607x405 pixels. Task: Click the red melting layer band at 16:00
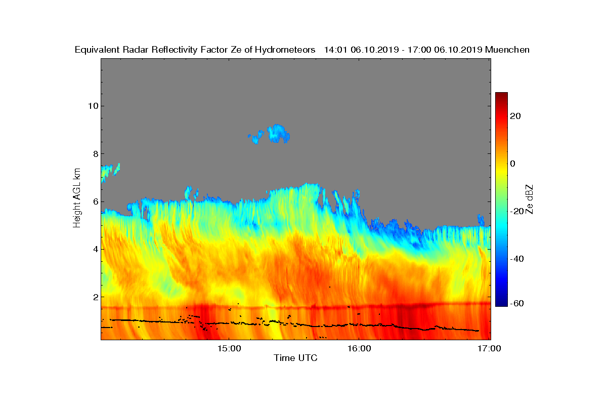[x=359, y=306]
